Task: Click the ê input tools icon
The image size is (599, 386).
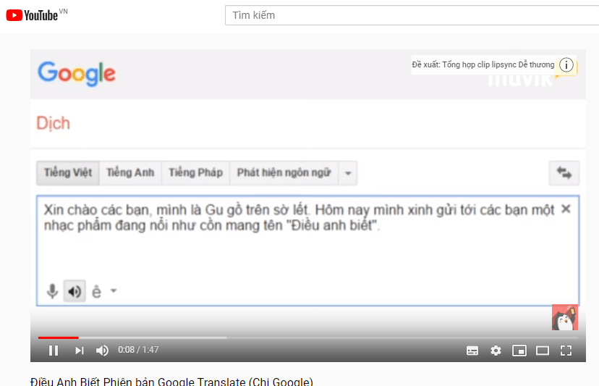Action: 97,292
